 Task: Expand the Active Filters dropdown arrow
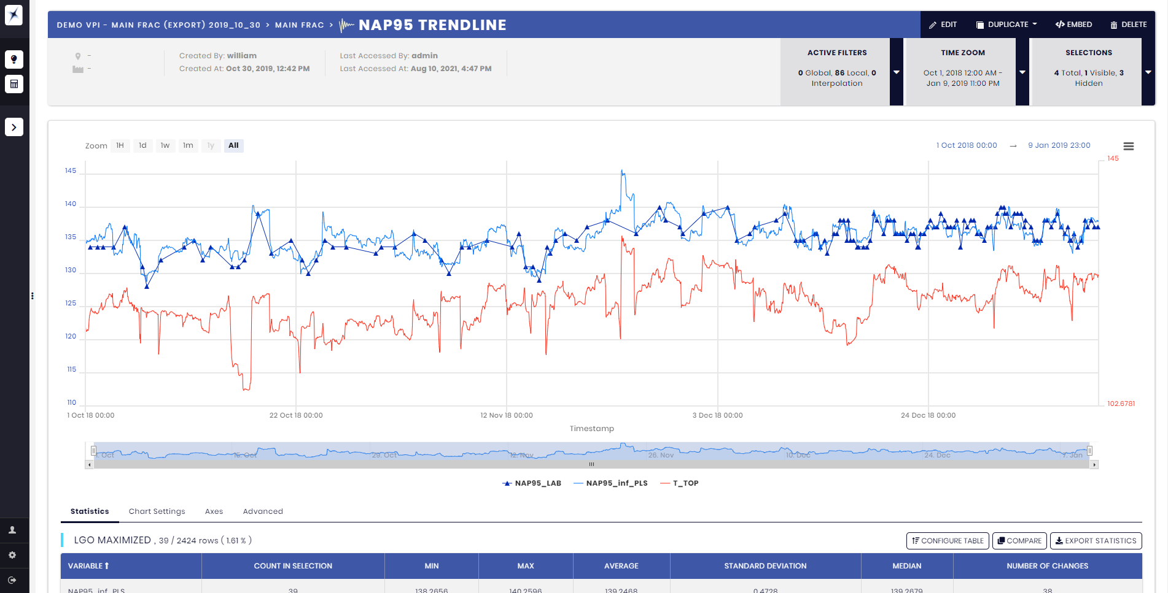tap(896, 72)
